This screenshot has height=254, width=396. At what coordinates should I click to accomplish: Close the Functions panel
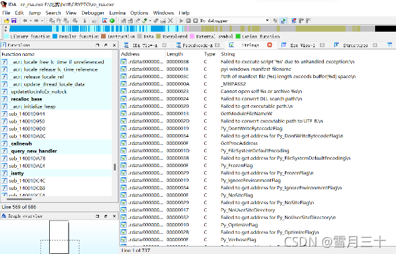tap(114, 45)
